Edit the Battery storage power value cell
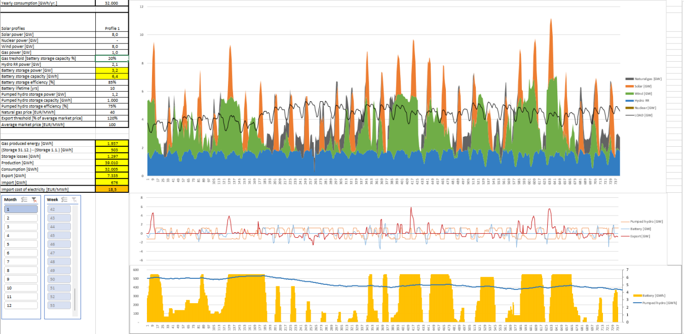The image size is (684, 334). click(x=111, y=70)
